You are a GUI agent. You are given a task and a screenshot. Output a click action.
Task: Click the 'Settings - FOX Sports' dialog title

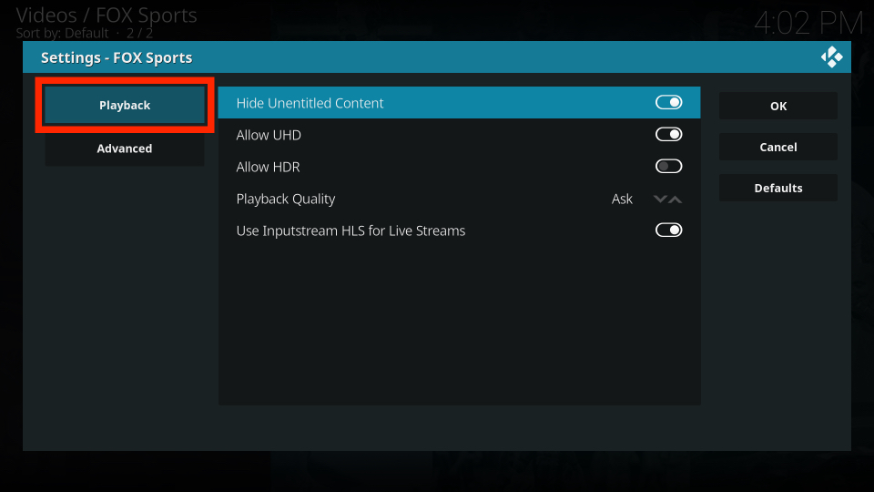tap(117, 57)
